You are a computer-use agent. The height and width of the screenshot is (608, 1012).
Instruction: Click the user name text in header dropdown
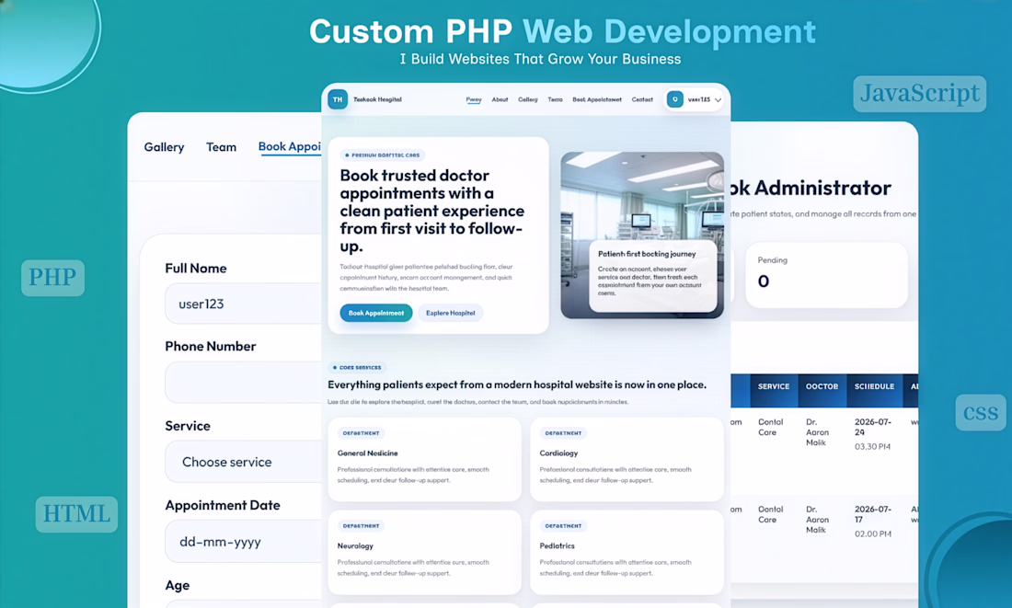click(699, 99)
